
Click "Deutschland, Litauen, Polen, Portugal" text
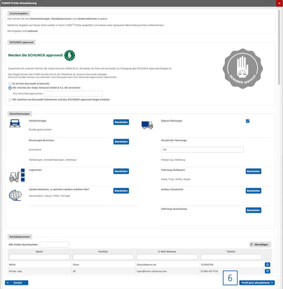pyautogui.click(x=49, y=196)
